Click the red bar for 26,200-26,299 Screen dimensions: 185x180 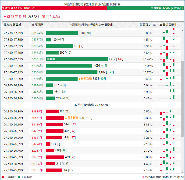click(x=55, y=118)
